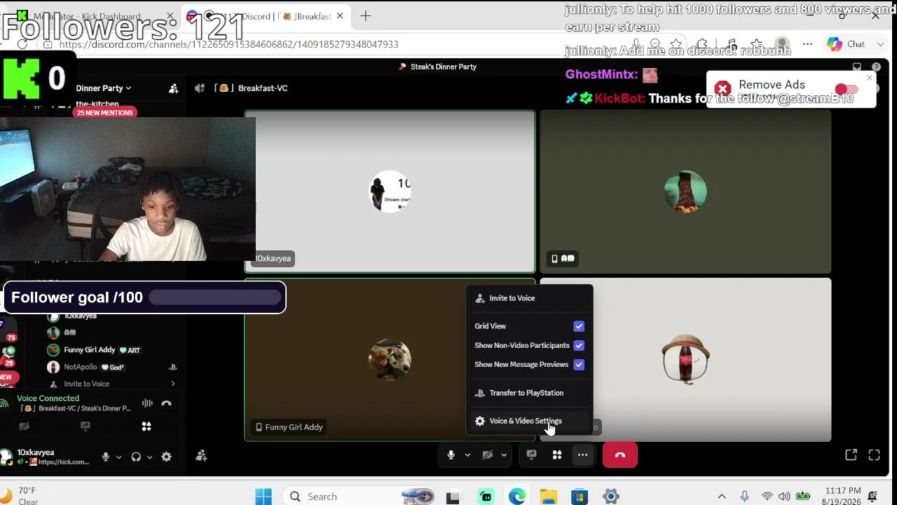Toggle the Remove Ads switch

847,90
